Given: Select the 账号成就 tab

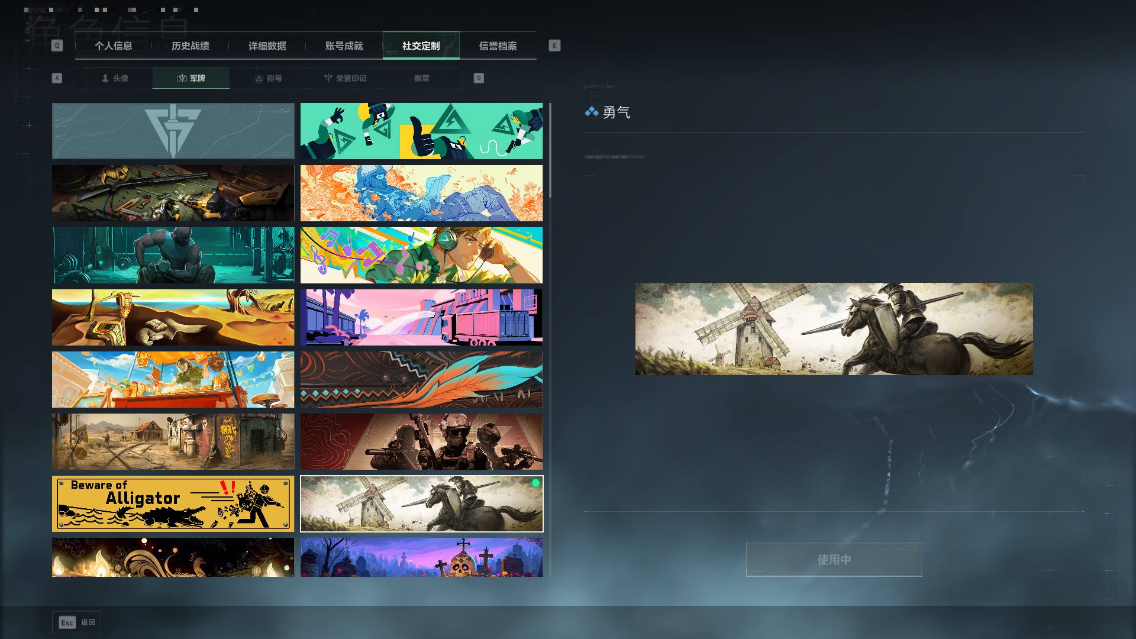Looking at the screenshot, I should pos(344,46).
